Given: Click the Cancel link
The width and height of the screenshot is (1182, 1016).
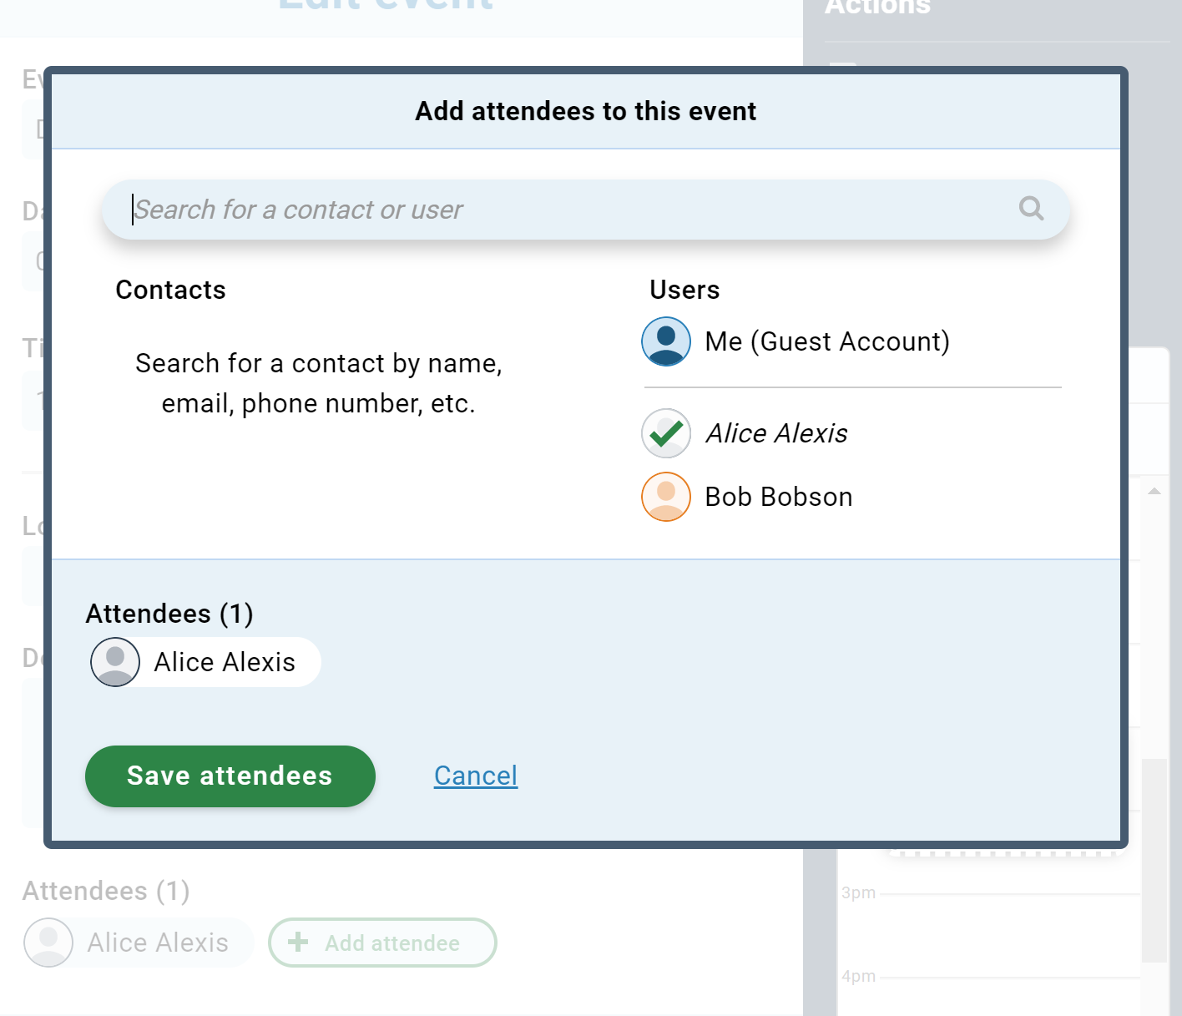Looking at the screenshot, I should 476,776.
